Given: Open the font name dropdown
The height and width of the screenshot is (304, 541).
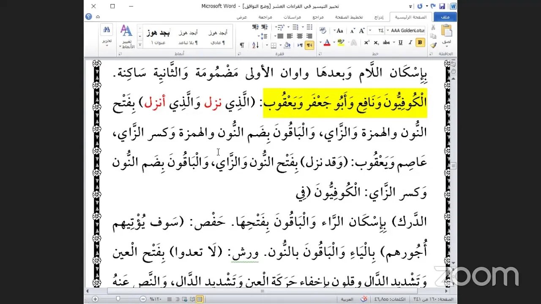Looking at the screenshot, I should [388, 30].
